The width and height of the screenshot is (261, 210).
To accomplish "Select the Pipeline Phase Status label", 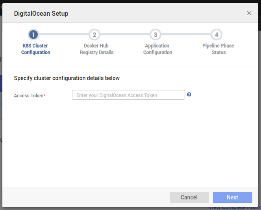I will (218, 49).
